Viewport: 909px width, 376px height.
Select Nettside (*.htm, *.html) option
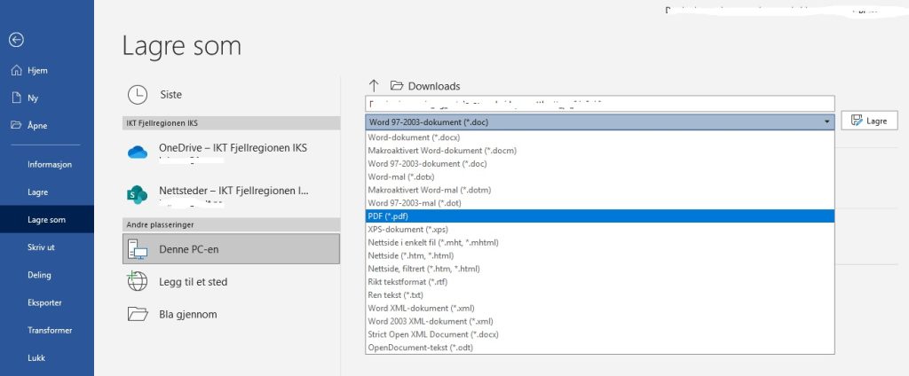[x=600, y=255]
